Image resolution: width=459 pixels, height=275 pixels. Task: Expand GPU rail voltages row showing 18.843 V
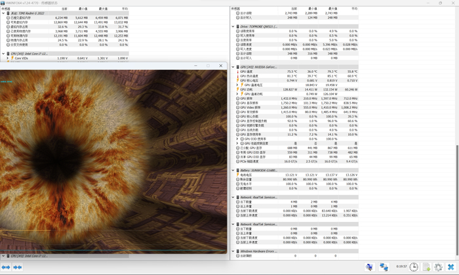[x=237, y=85]
